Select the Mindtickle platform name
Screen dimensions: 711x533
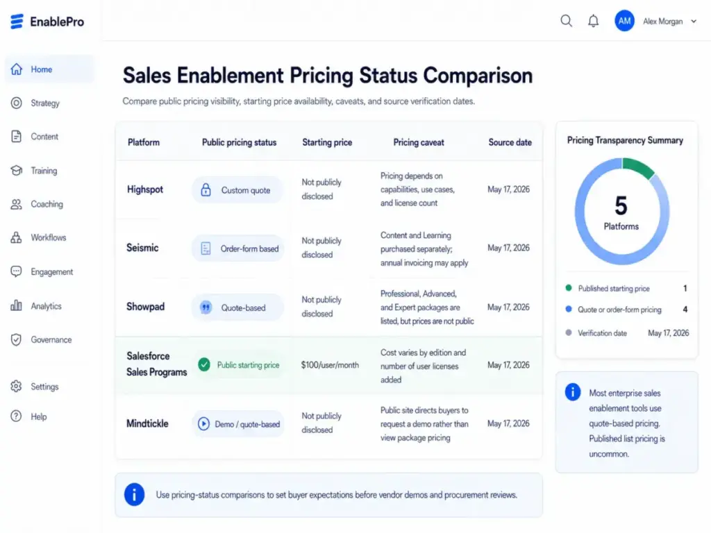click(x=147, y=423)
